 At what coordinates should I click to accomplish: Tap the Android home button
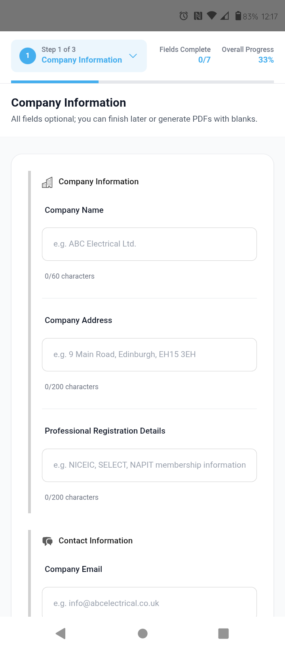[142, 633]
